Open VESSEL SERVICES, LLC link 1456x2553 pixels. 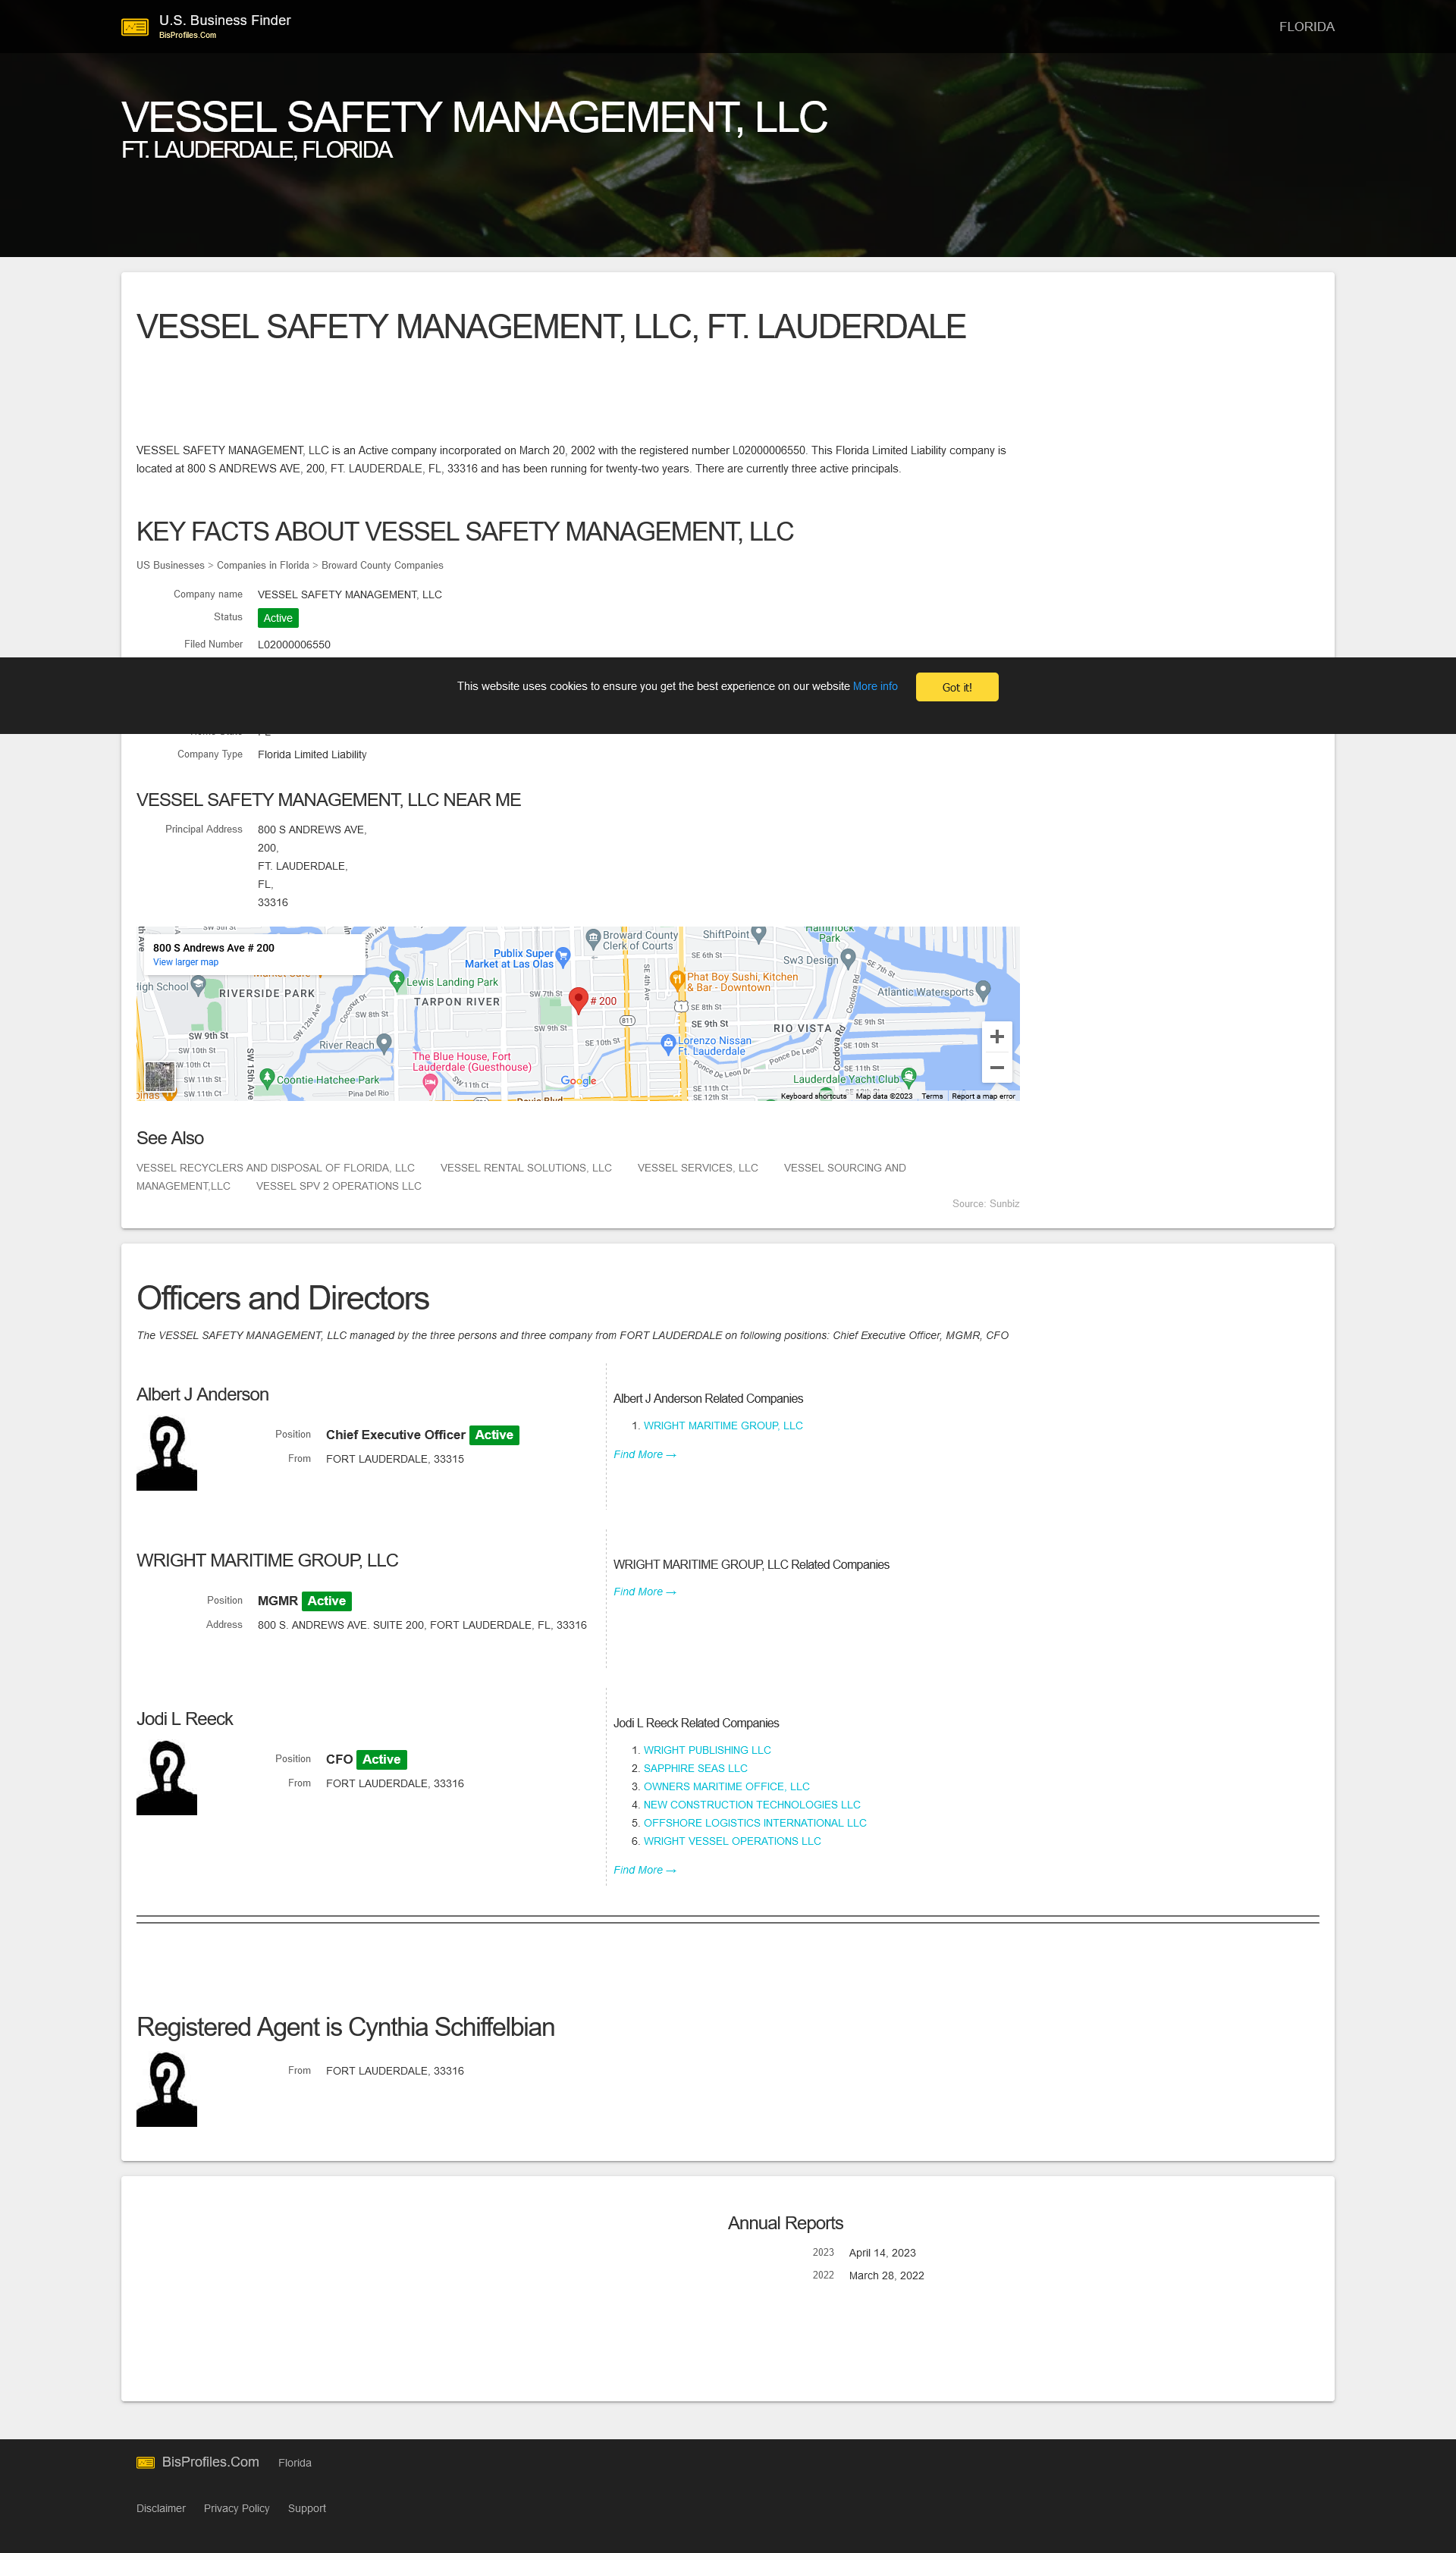point(698,1168)
